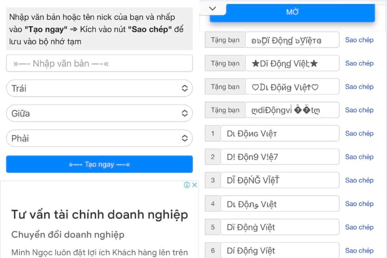The width and height of the screenshot is (387, 258).
Task: Click ad text Chuyển đổi doanh nghiệp
Action: (x=68, y=235)
